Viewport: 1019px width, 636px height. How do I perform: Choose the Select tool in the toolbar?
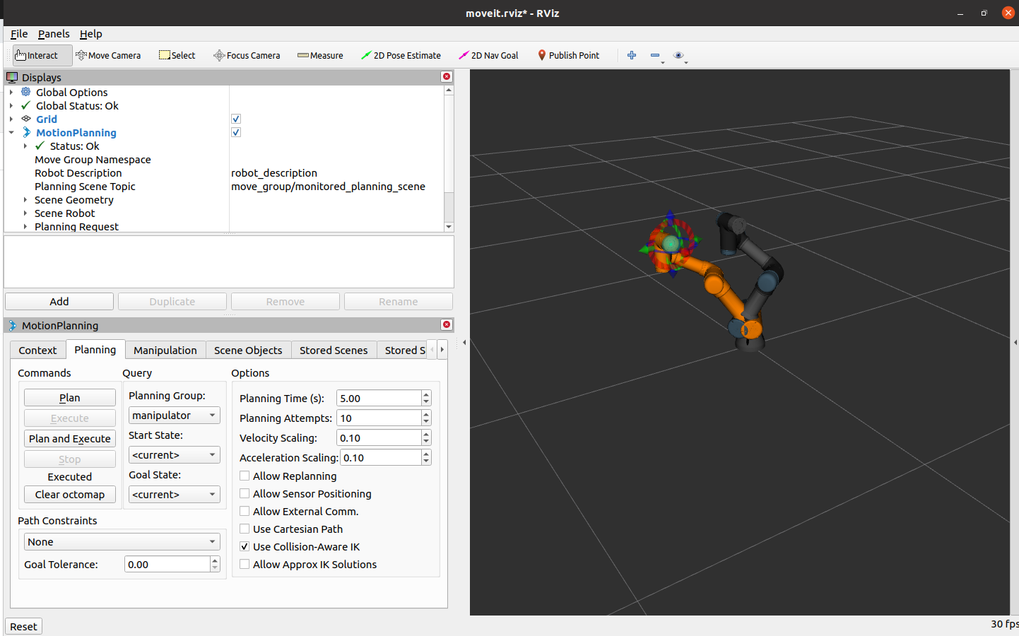tap(177, 55)
